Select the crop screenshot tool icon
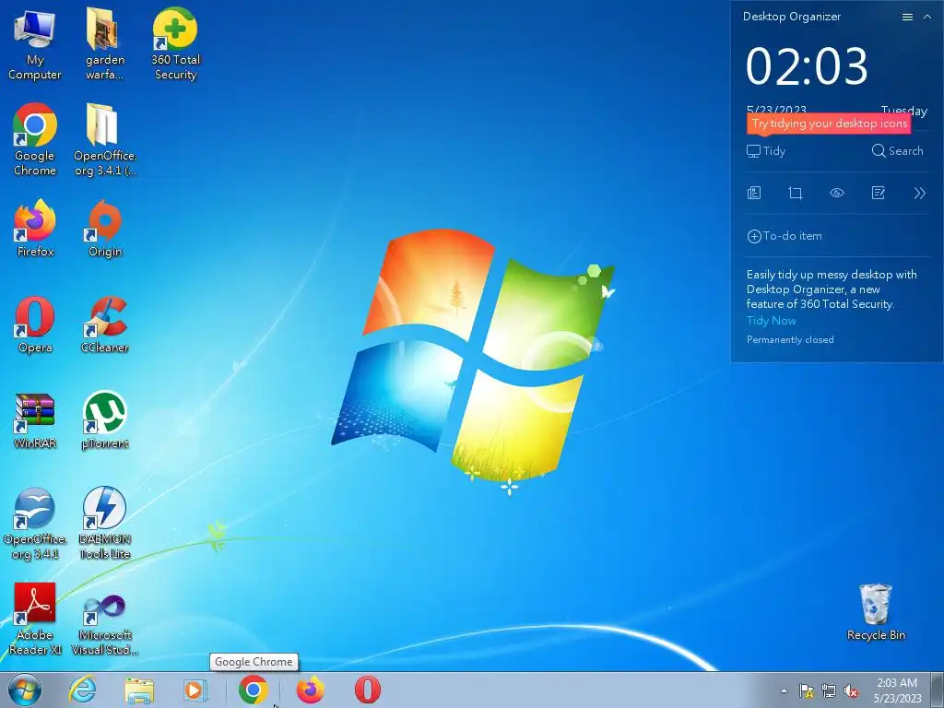The height and width of the screenshot is (708, 944). point(796,194)
